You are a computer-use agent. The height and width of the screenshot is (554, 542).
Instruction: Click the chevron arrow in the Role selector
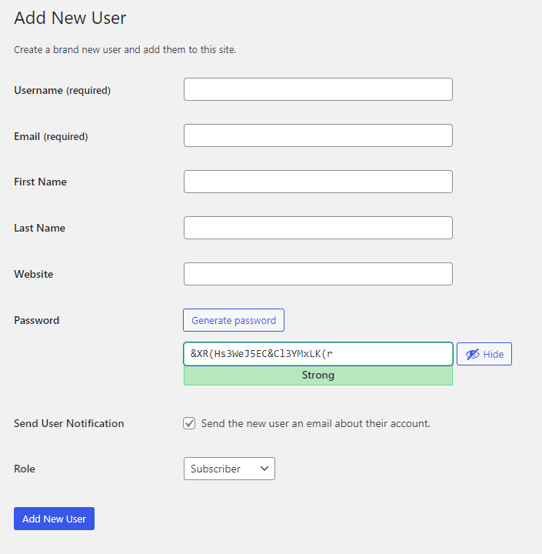(x=264, y=469)
